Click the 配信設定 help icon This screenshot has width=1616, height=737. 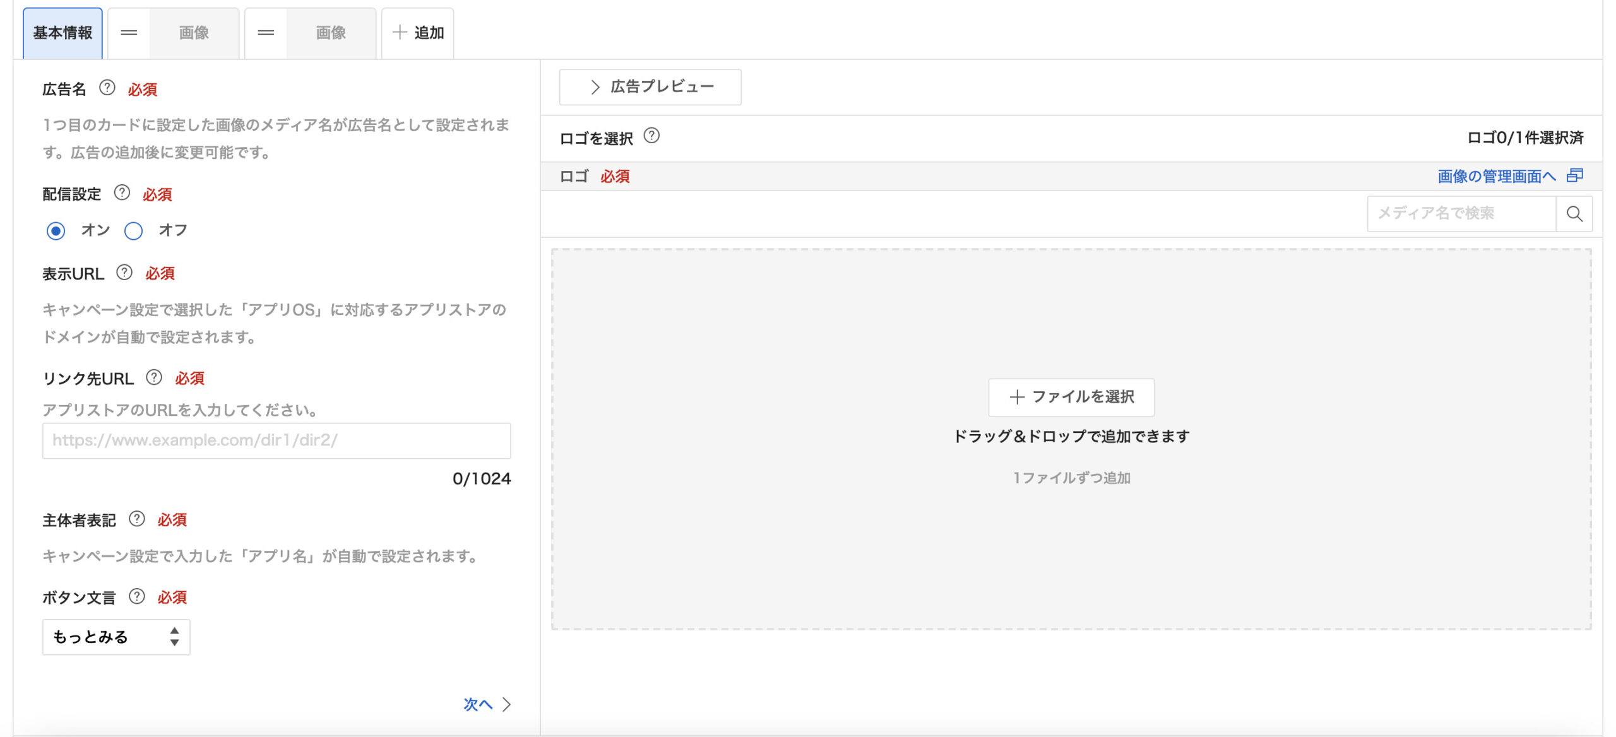[x=121, y=194]
